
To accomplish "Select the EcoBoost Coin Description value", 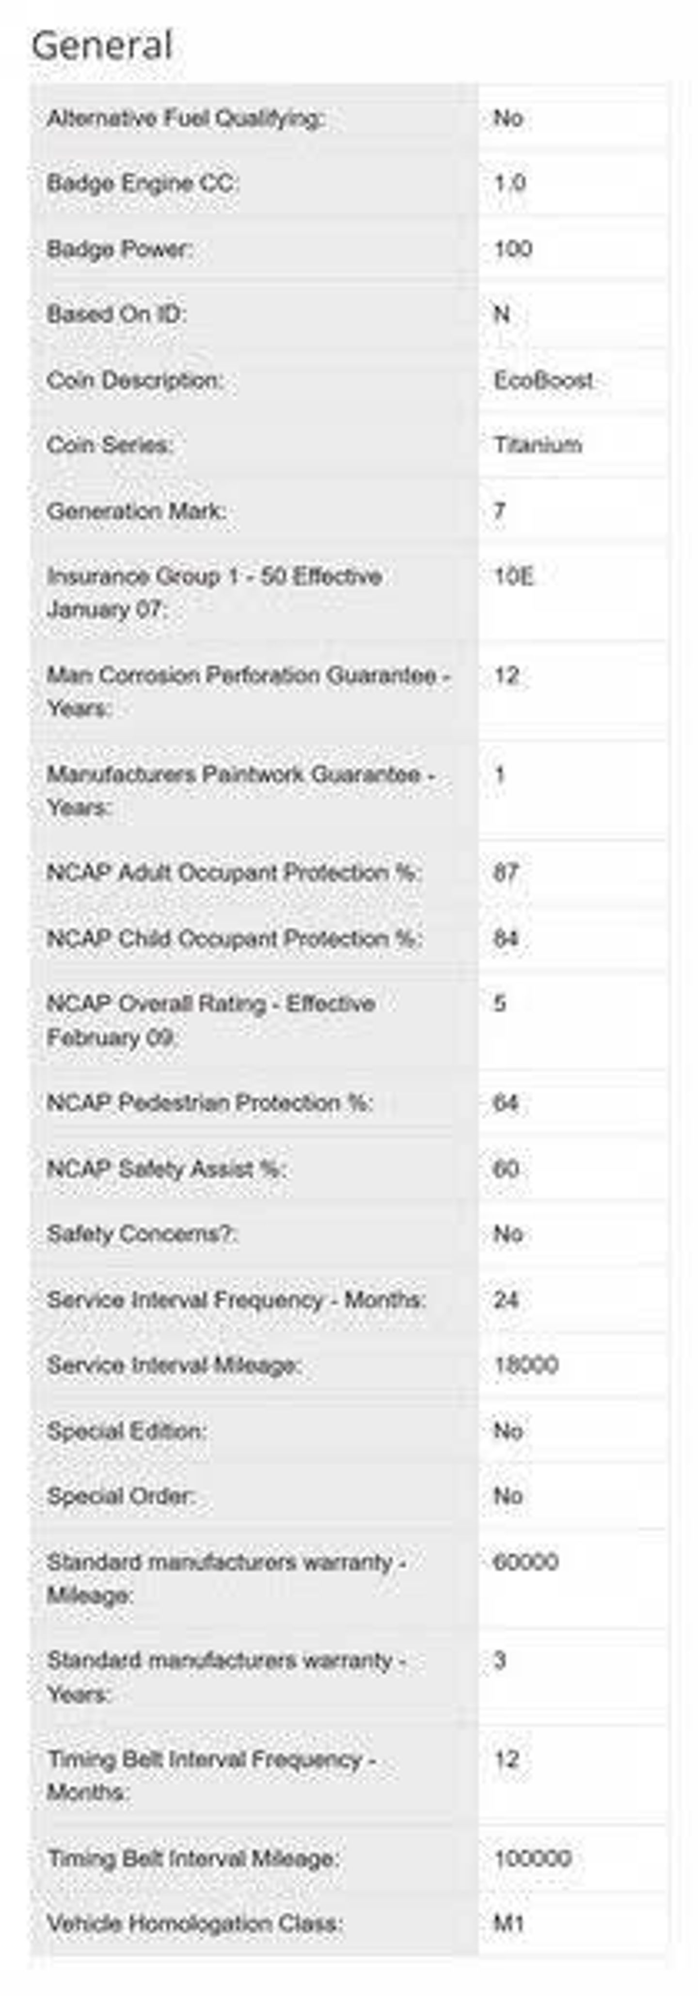I will (544, 380).
